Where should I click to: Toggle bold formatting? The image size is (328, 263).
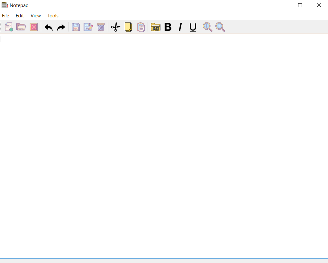(168, 27)
